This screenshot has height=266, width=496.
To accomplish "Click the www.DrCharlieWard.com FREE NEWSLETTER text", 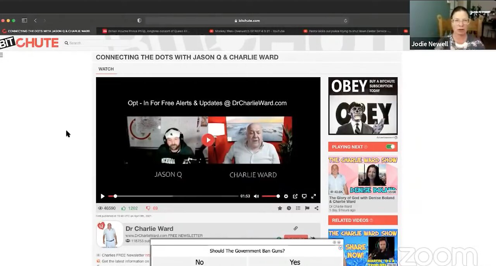I will tap(164, 236).
